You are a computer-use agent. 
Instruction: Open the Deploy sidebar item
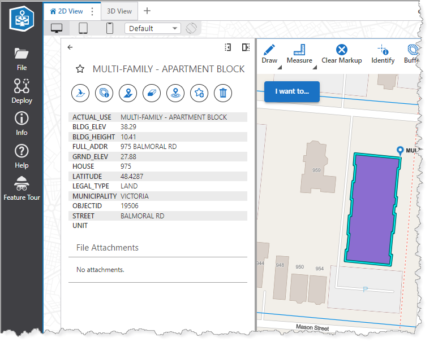click(x=22, y=91)
